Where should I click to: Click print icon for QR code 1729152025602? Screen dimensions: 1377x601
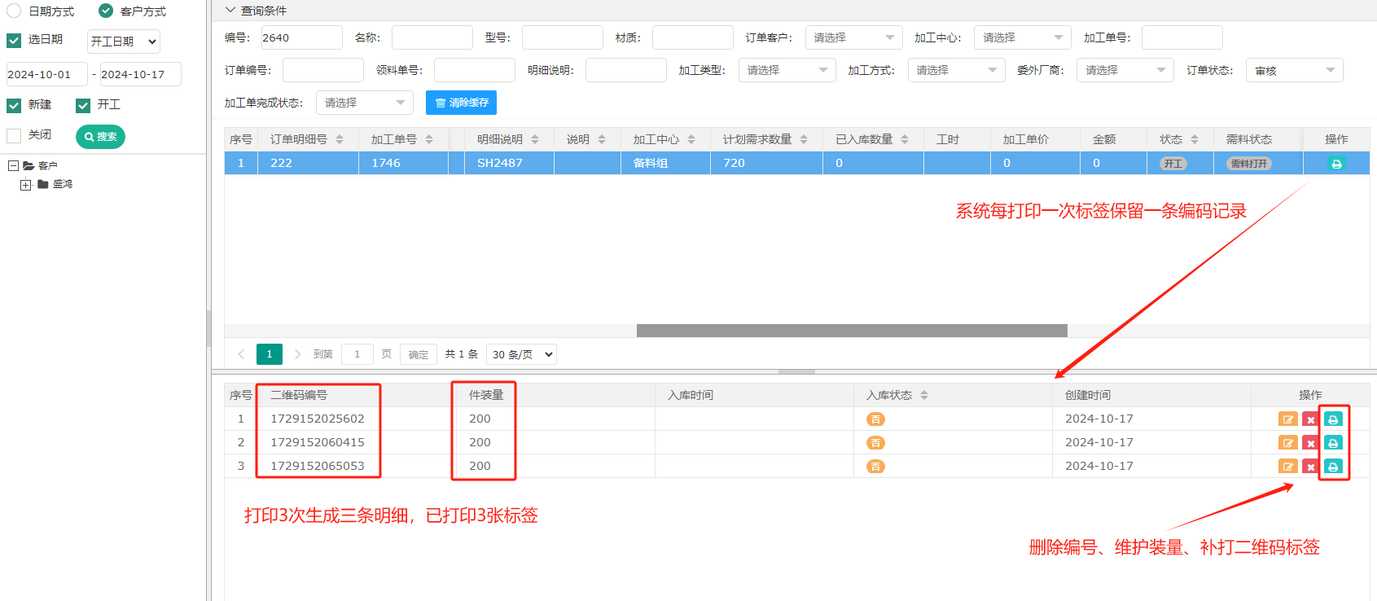click(1333, 419)
